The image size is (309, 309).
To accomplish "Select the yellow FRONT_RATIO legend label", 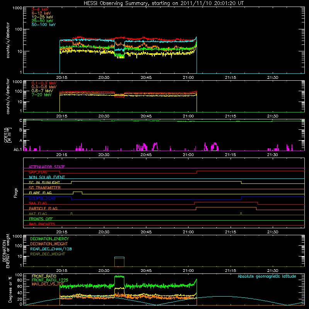I will point(44,276).
